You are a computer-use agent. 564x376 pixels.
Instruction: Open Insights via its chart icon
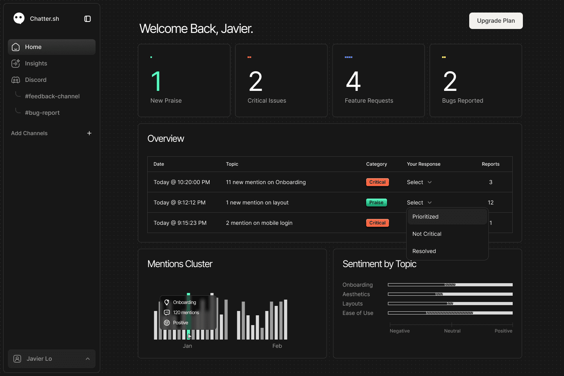16,63
